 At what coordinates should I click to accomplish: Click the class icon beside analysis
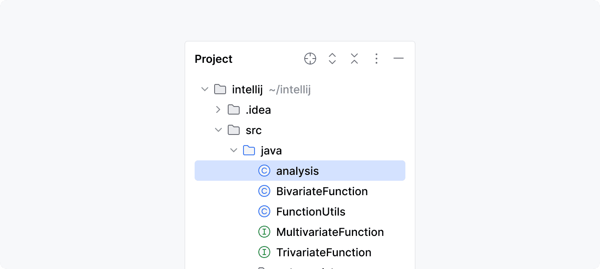tap(264, 171)
